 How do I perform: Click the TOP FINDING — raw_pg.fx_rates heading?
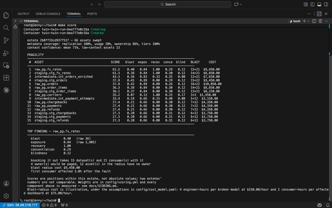coord(54,131)
